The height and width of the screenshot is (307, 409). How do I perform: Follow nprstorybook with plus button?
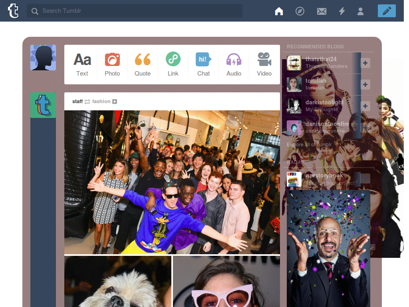coord(365,179)
